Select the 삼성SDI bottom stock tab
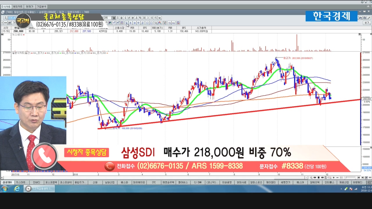372x209 pixels. click(7, 182)
